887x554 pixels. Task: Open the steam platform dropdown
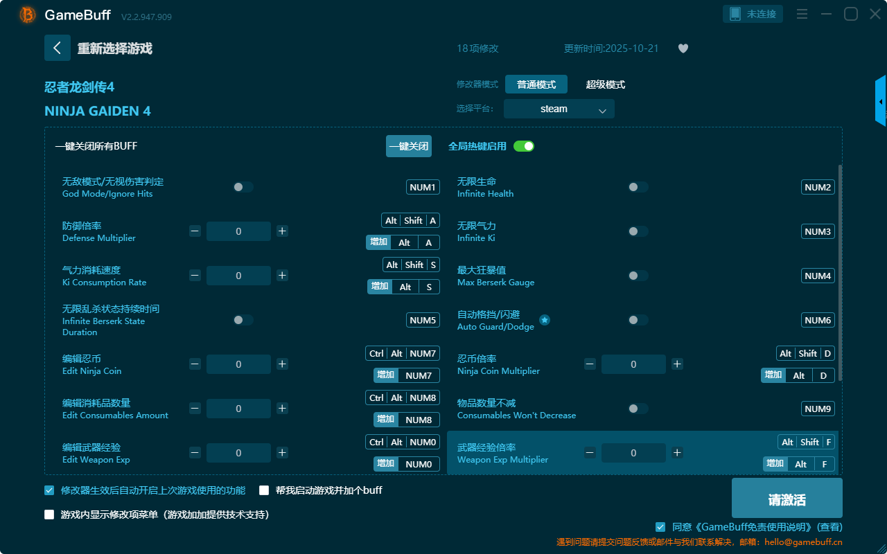click(x=559, y=109)
